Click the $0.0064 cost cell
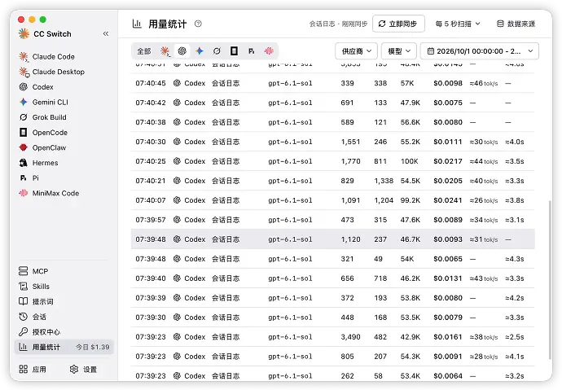Image resolution: width=562 pixels, height=390 pixels. [x=448, y=376]
